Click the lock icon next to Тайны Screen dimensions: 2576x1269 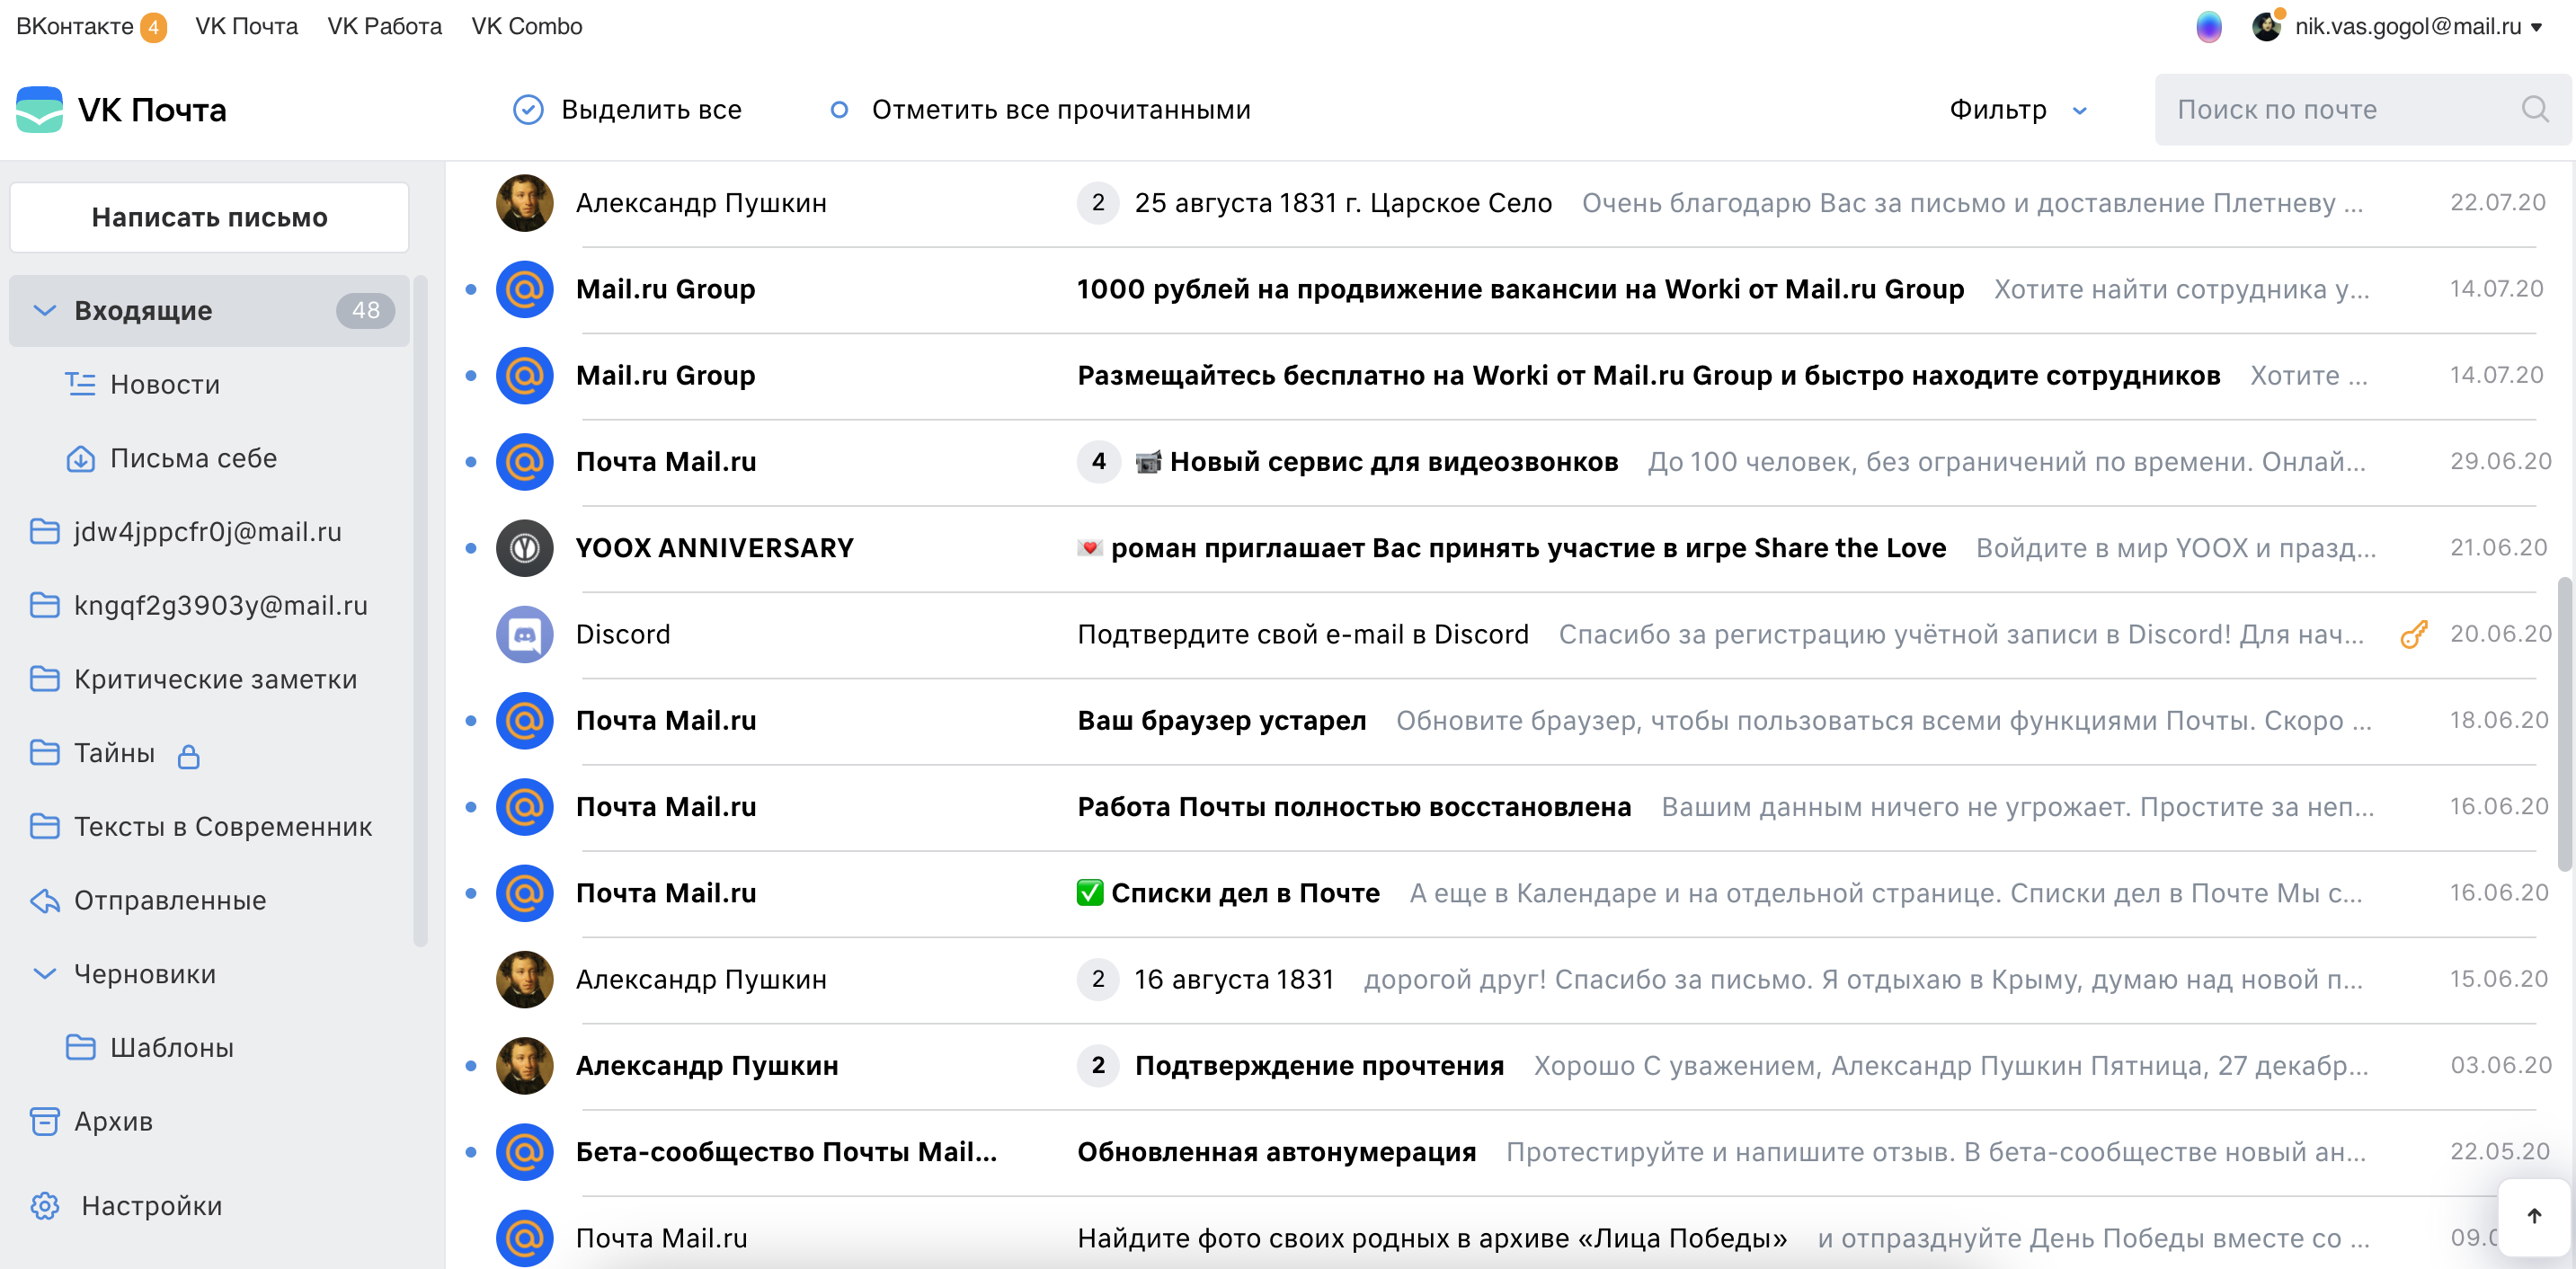tap(188, 756)
